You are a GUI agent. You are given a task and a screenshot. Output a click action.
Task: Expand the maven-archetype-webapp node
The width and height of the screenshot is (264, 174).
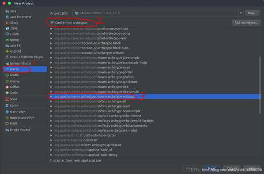(x=51, y=97)
